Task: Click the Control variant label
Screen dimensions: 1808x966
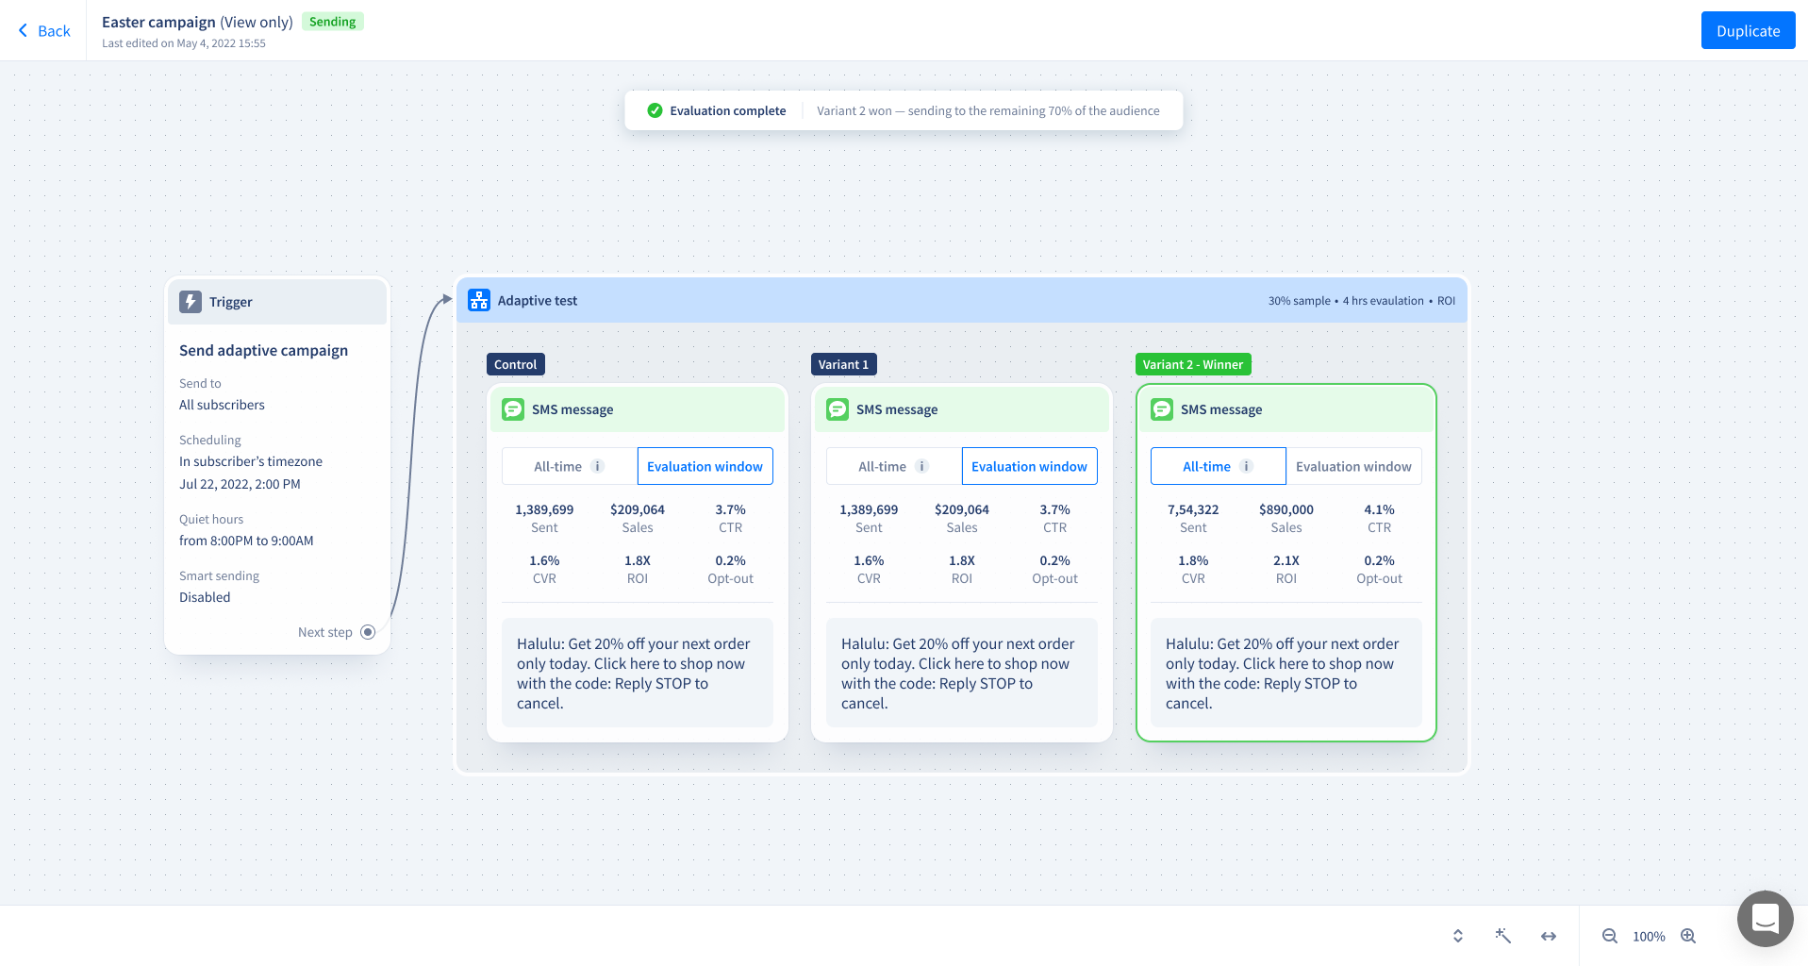Action: tap(515, 364)
